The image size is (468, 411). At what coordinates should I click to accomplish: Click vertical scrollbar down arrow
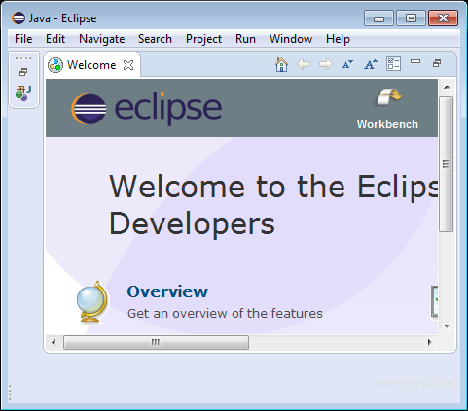(447, 326)
